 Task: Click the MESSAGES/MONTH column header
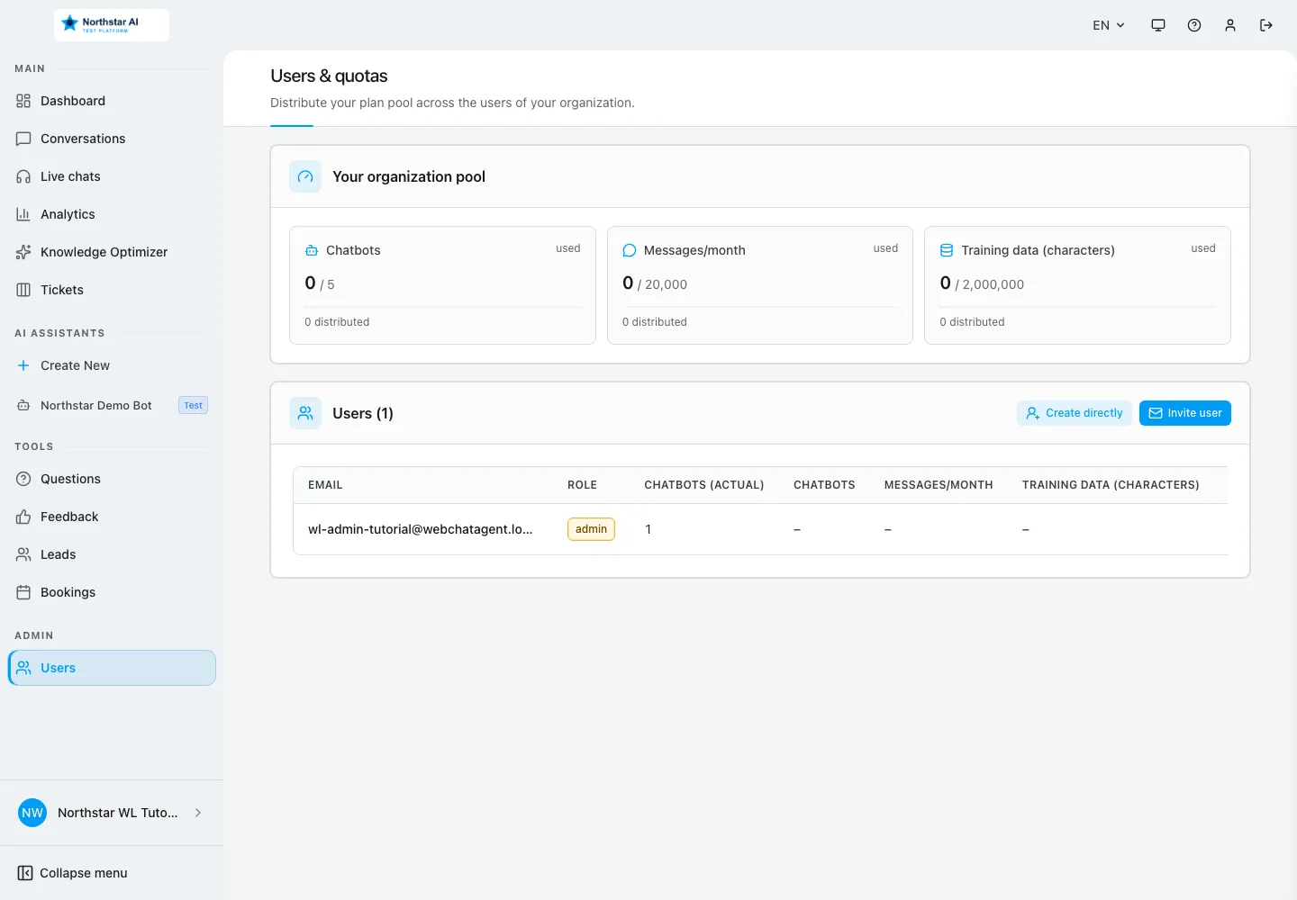pyautogui.click(x=939, y=485)
